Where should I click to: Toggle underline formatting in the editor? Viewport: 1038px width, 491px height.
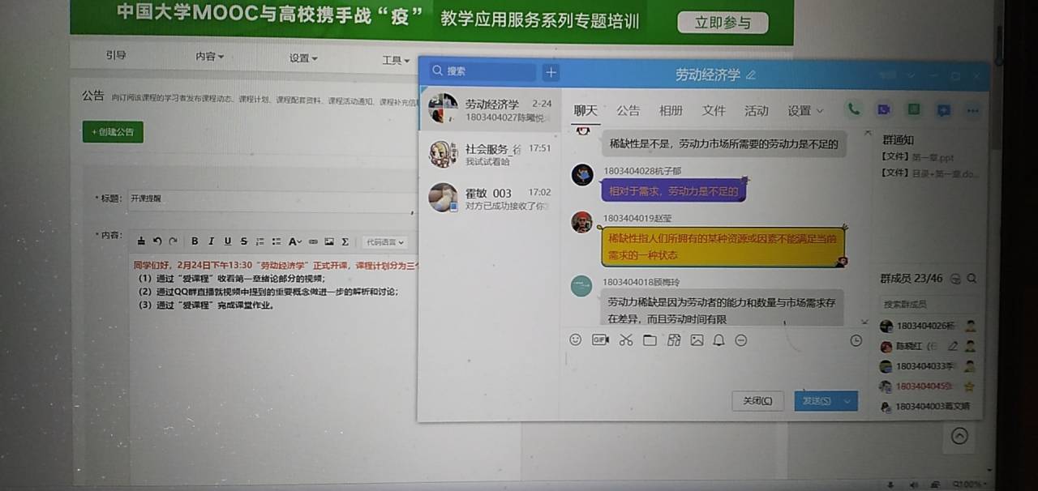[227, 241]
